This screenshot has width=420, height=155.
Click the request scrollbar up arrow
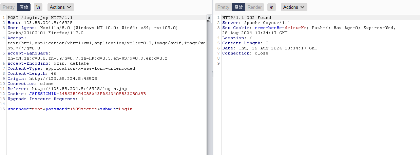tap(208, 17)
